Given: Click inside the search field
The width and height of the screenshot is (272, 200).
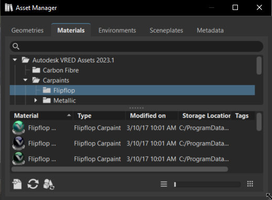Looking at the screenshot, I should (137, 46).
